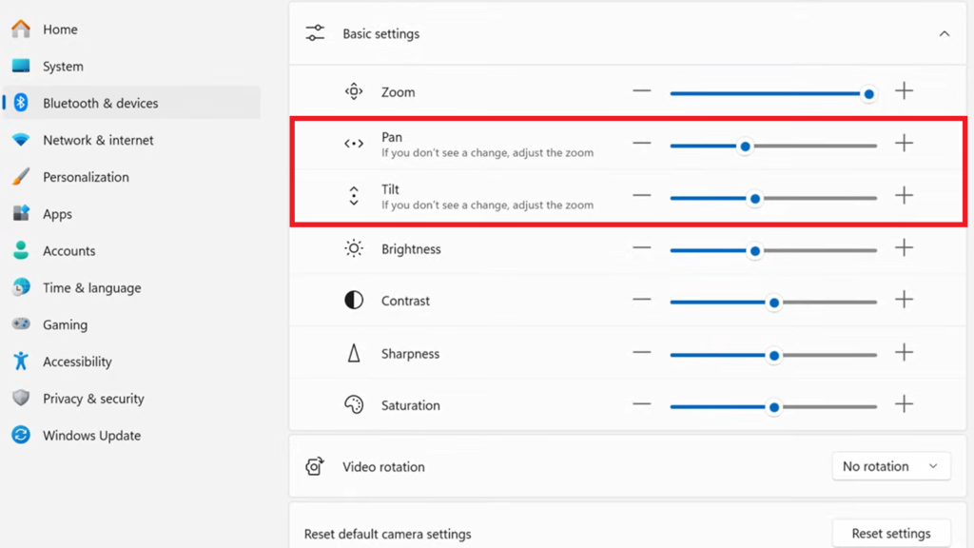
Task: Decrease Brightness using the minus icon
Action: pyautogui.click(x=642, y=248)
